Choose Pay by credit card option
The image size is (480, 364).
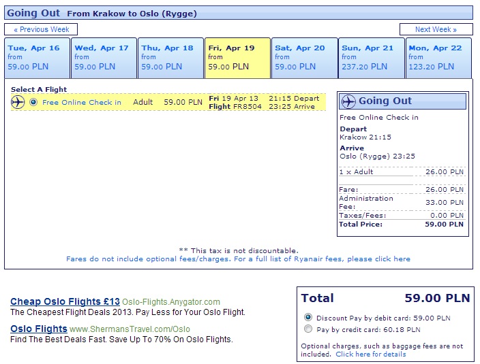[308, 329]
